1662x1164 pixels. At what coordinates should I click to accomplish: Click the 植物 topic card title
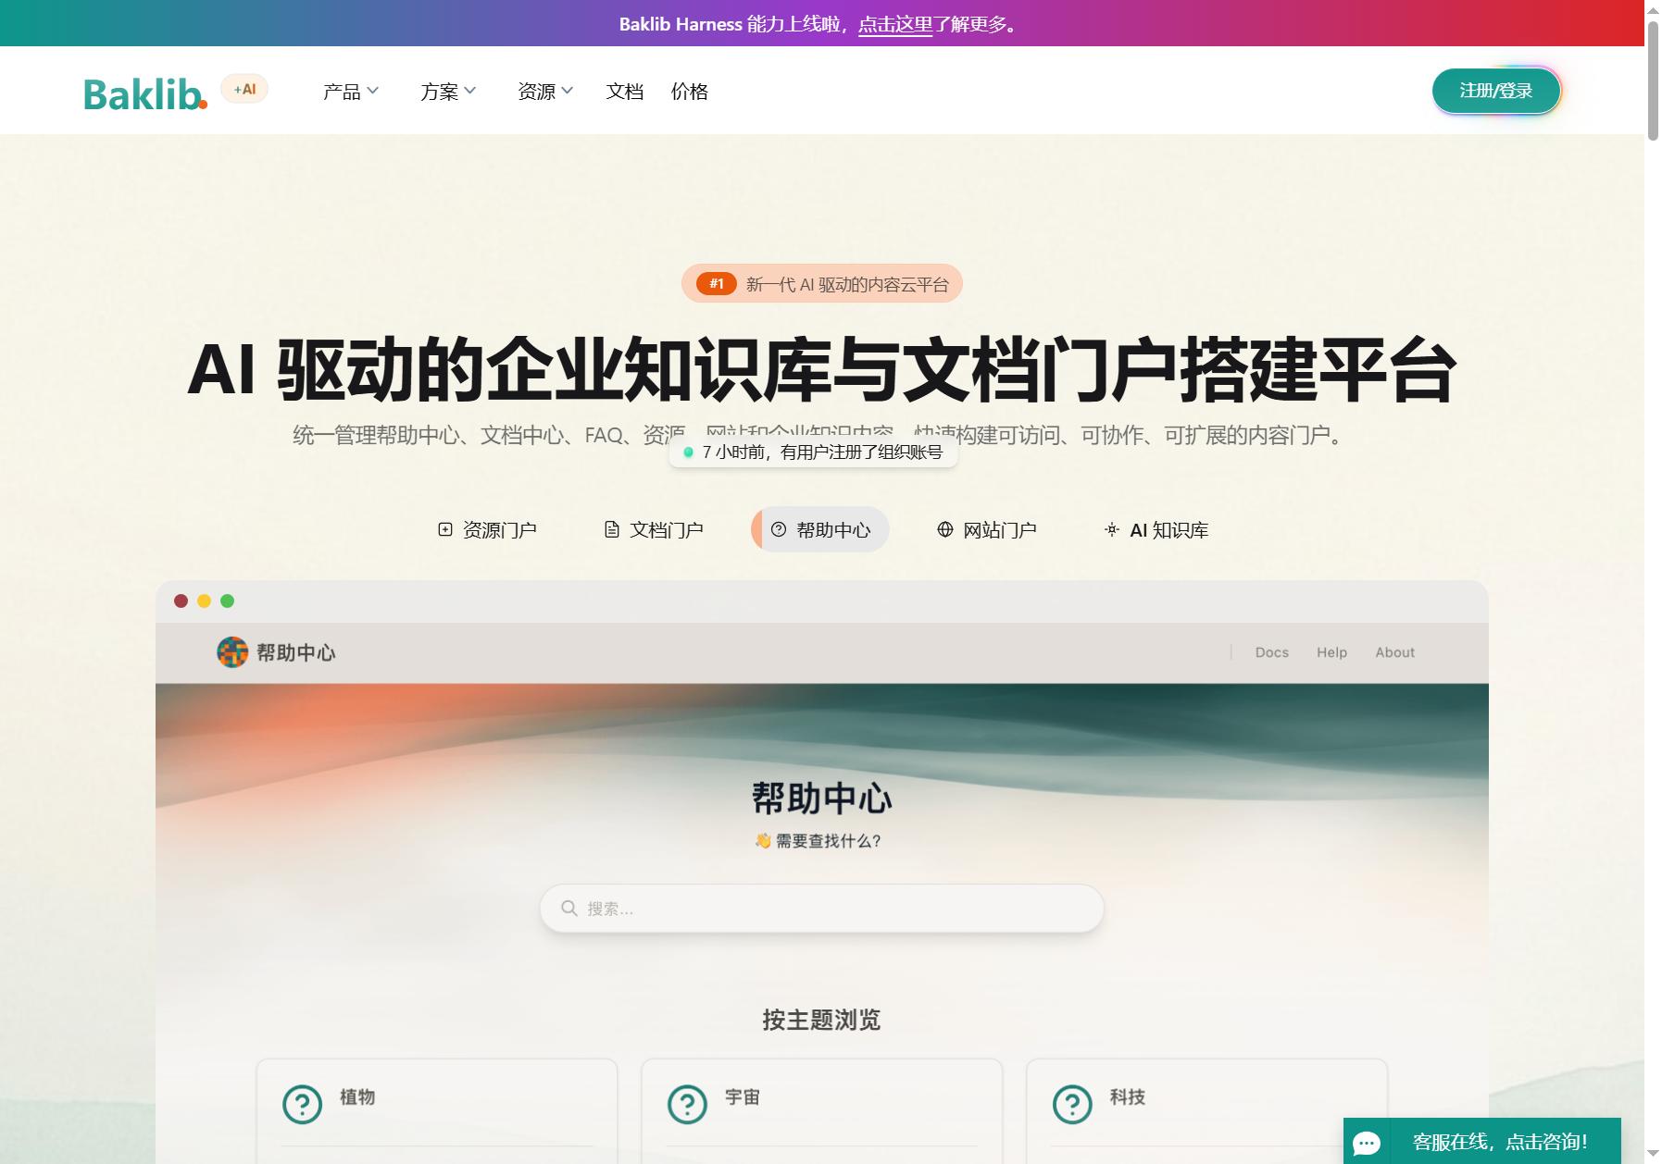coord(357,1096)
